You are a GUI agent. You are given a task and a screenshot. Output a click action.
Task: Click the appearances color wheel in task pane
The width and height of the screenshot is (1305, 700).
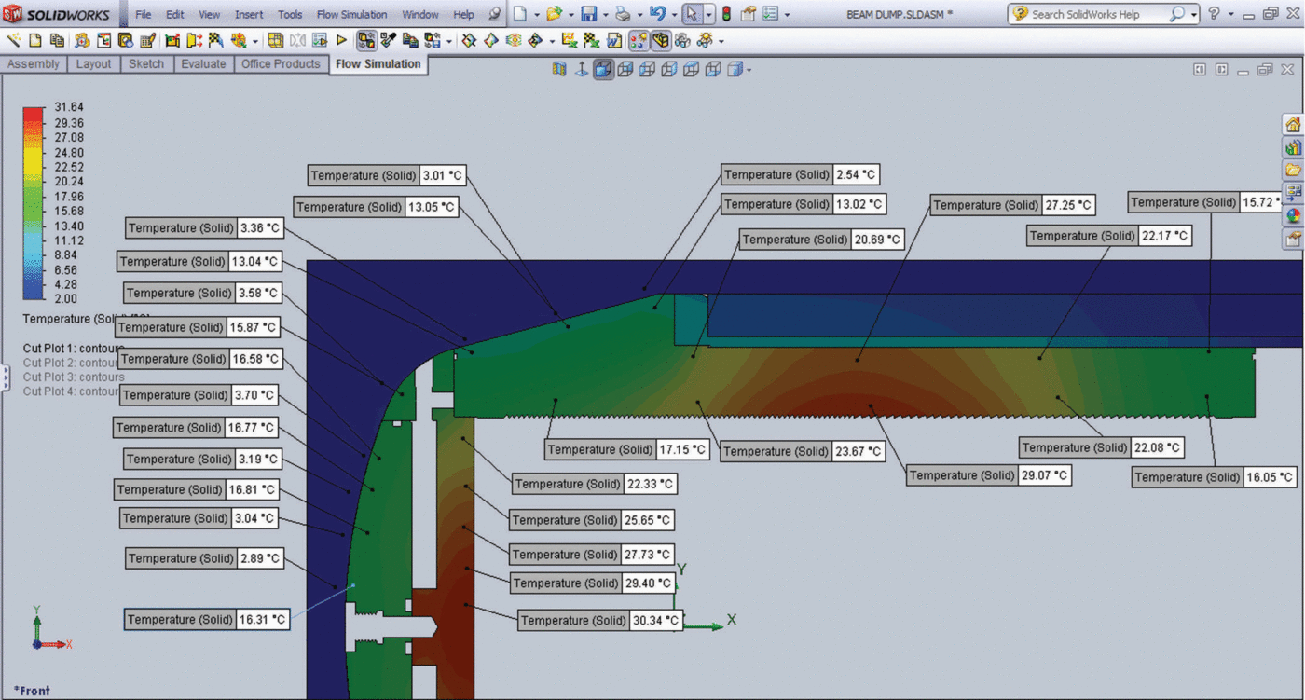[1293, 215]
